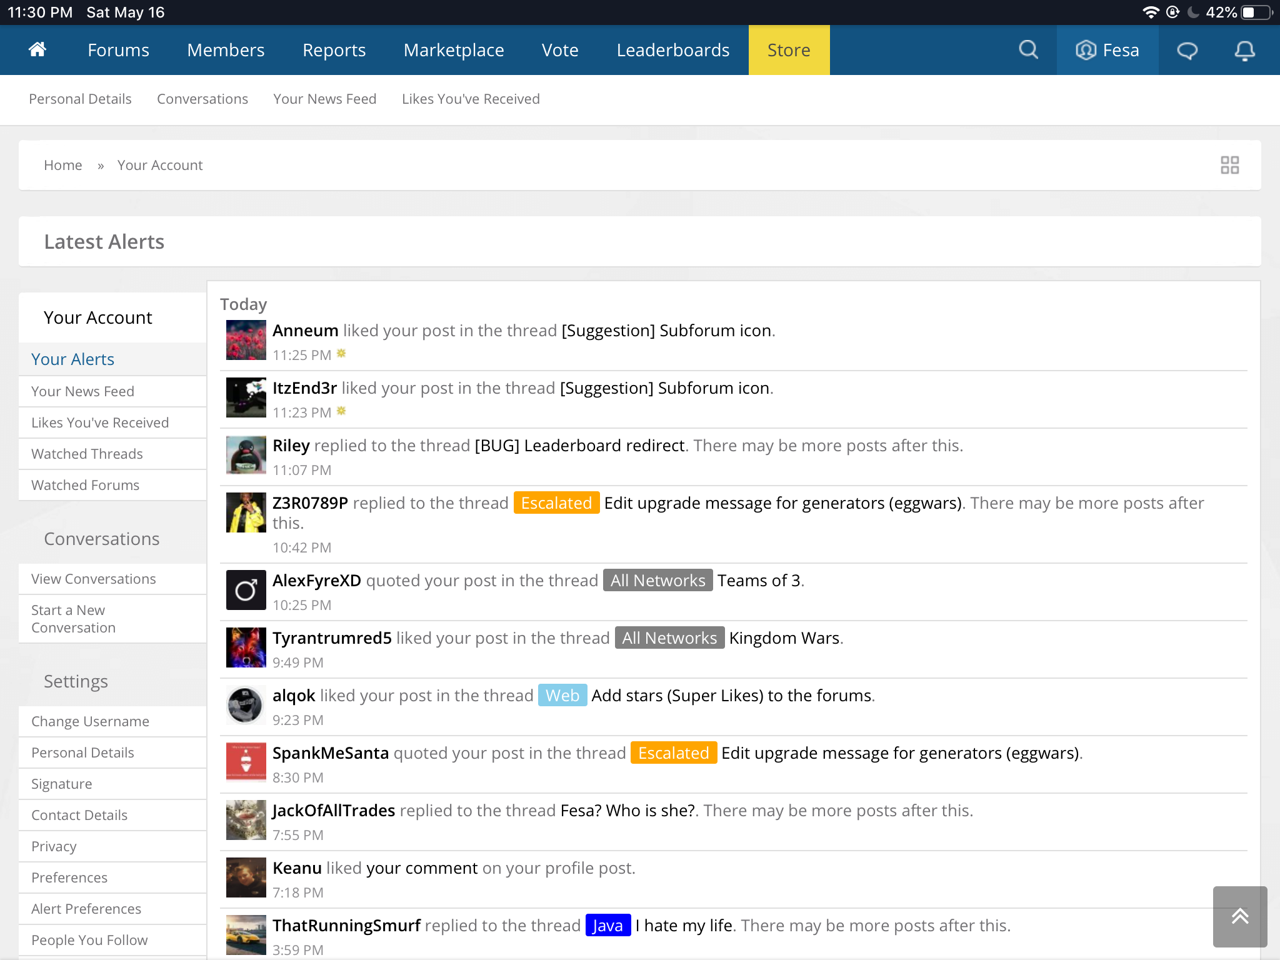Open Your News Feed in sidebar
The width and height of the screenshot is (1280, 960).
tap(112, 391)
